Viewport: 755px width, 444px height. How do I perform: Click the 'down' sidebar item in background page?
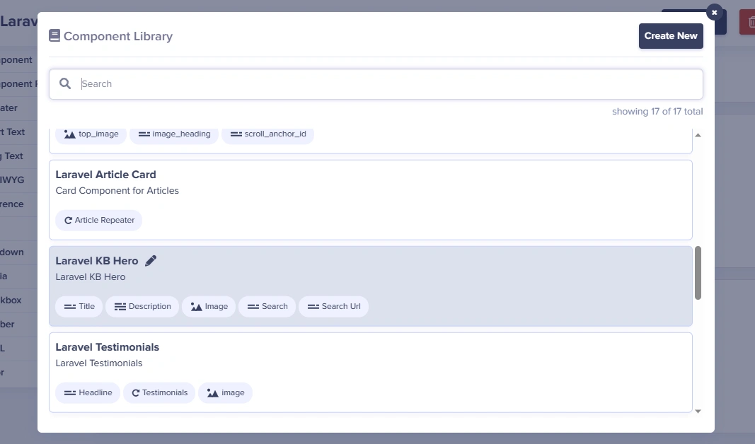coord(11,252)
